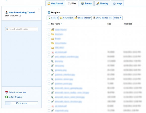Check the first shared folder row checkbox

coord(49,30)
